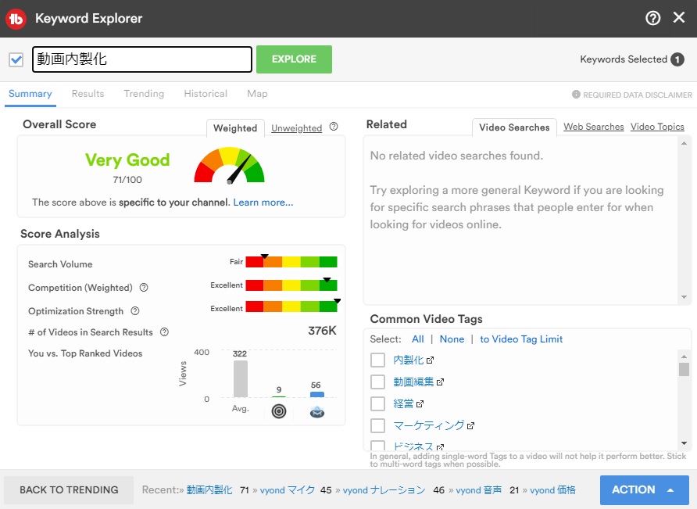Click the green EXPLORE button
The width and height of the screenshot is (697, 509).
294,59
